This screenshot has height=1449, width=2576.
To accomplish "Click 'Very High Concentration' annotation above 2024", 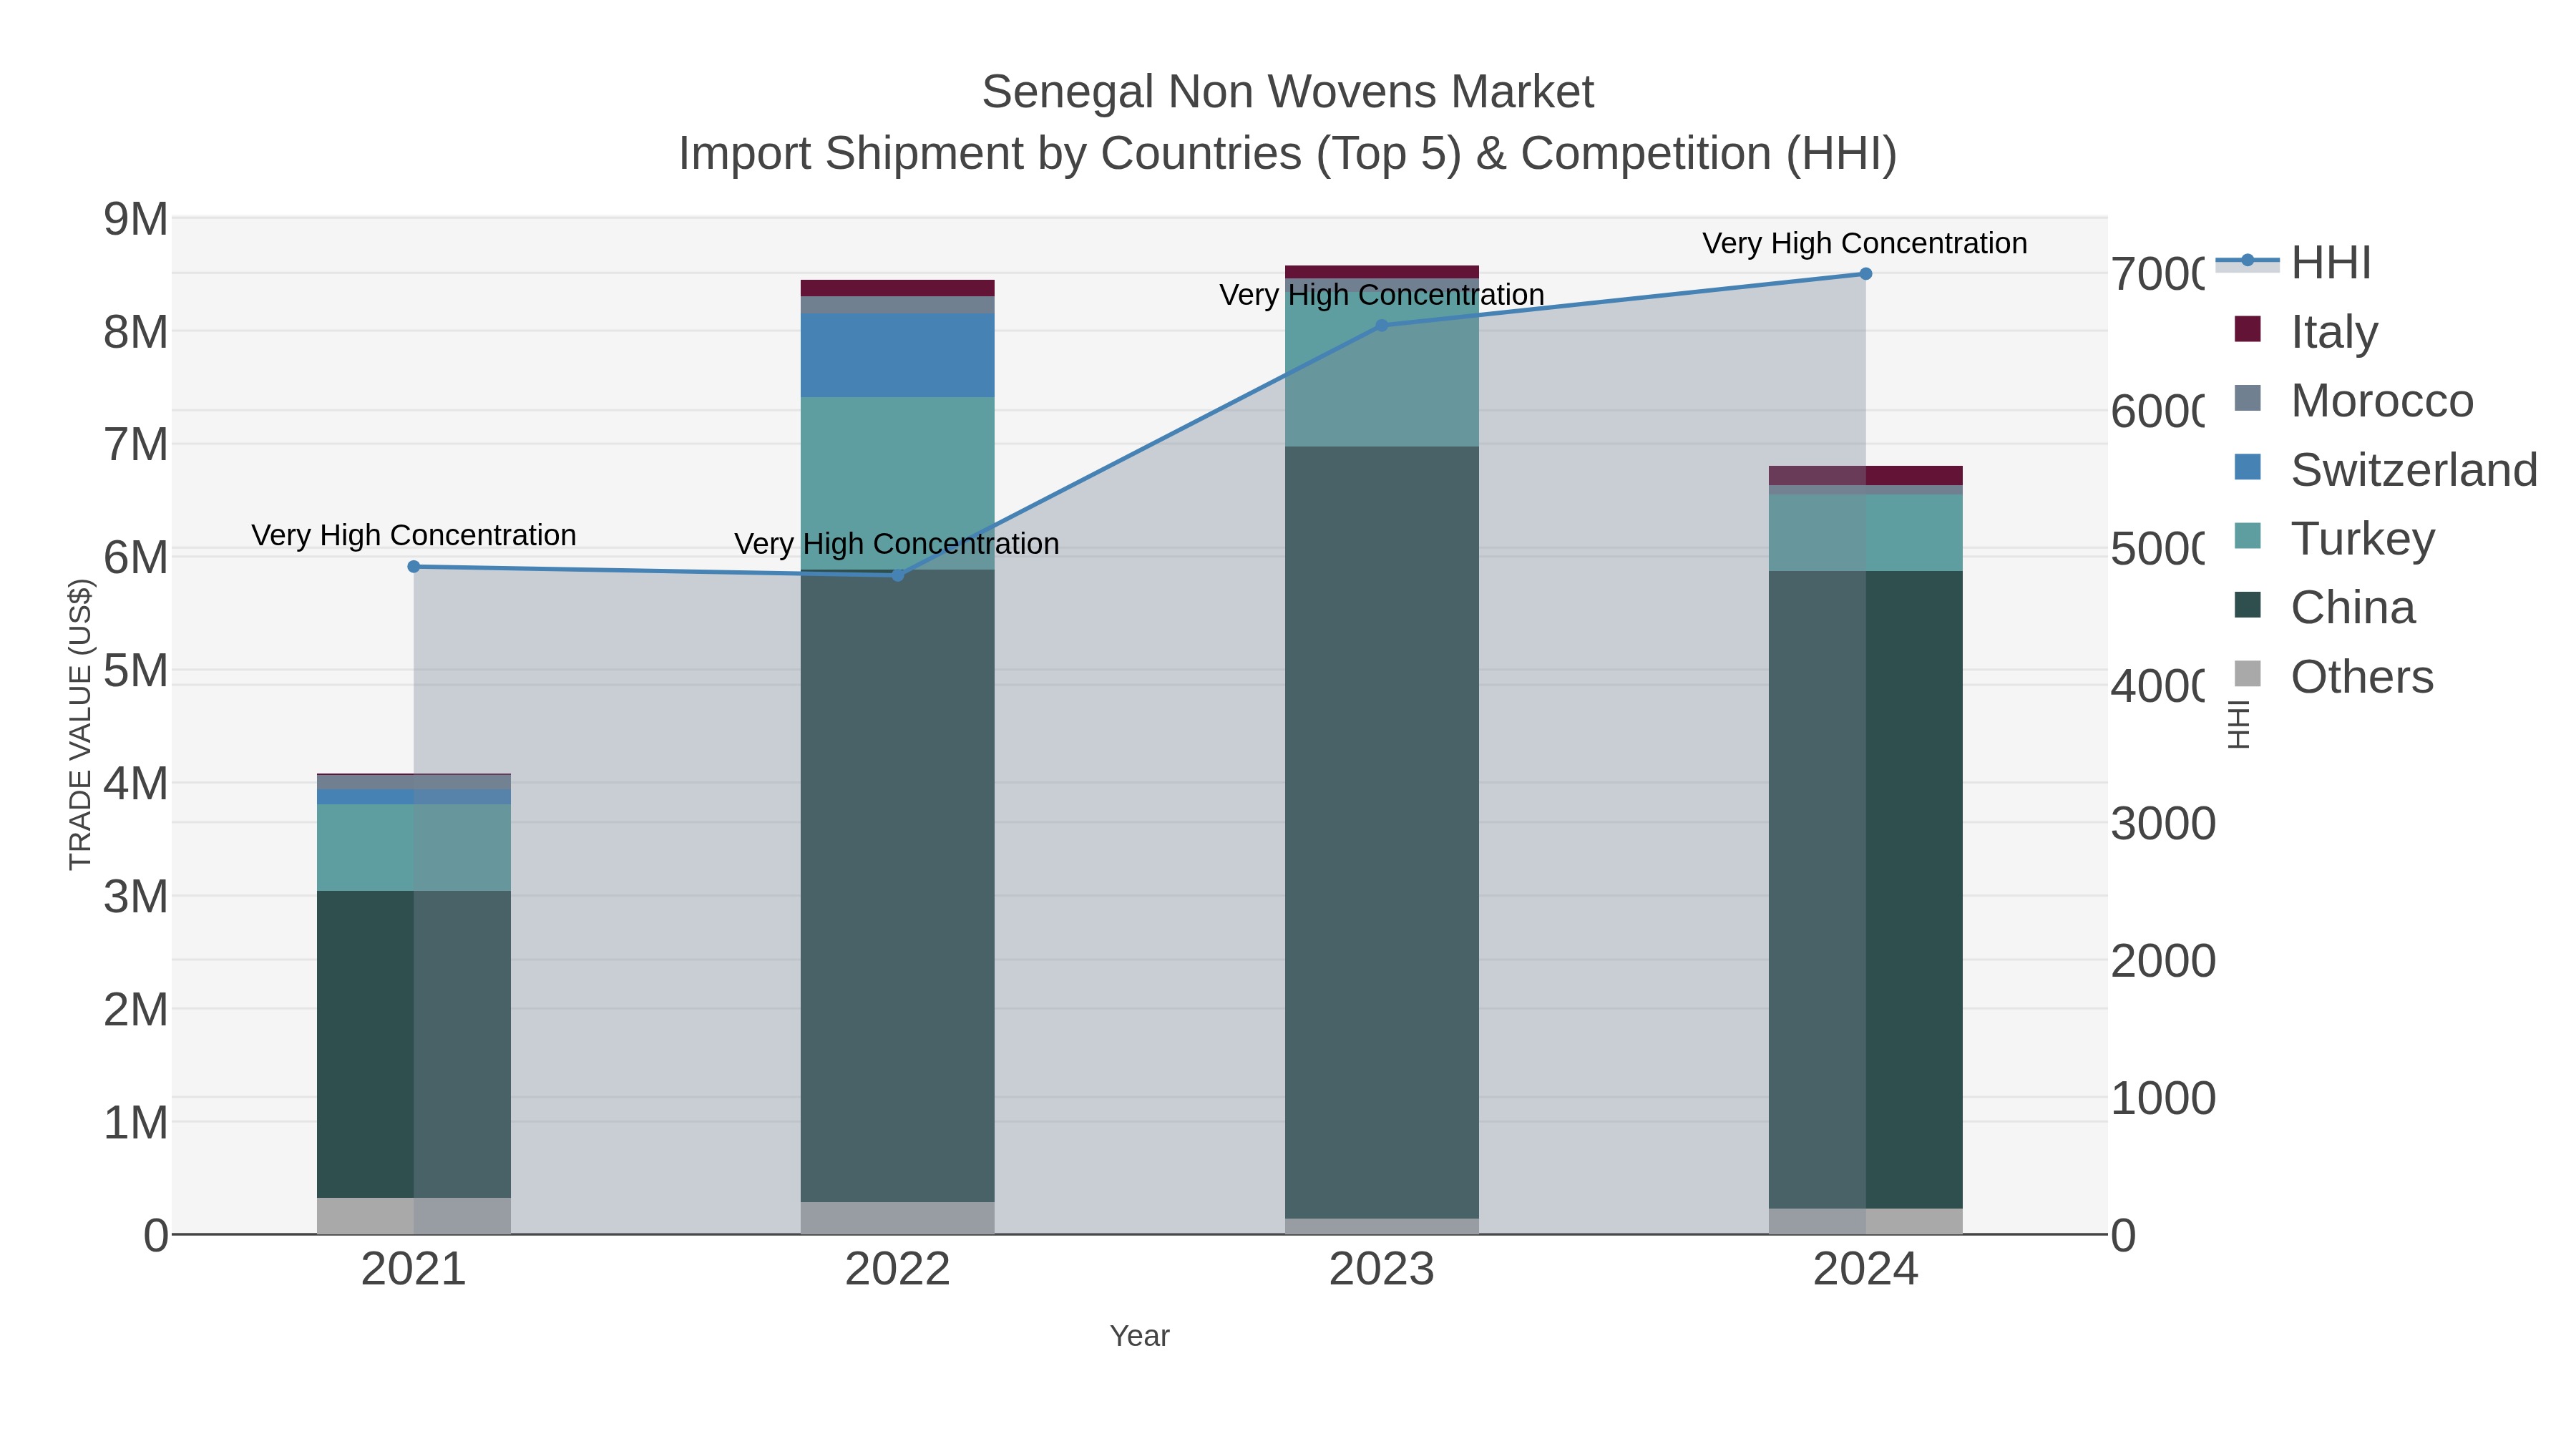I will pyautogui.click(x=1865, y=243).
